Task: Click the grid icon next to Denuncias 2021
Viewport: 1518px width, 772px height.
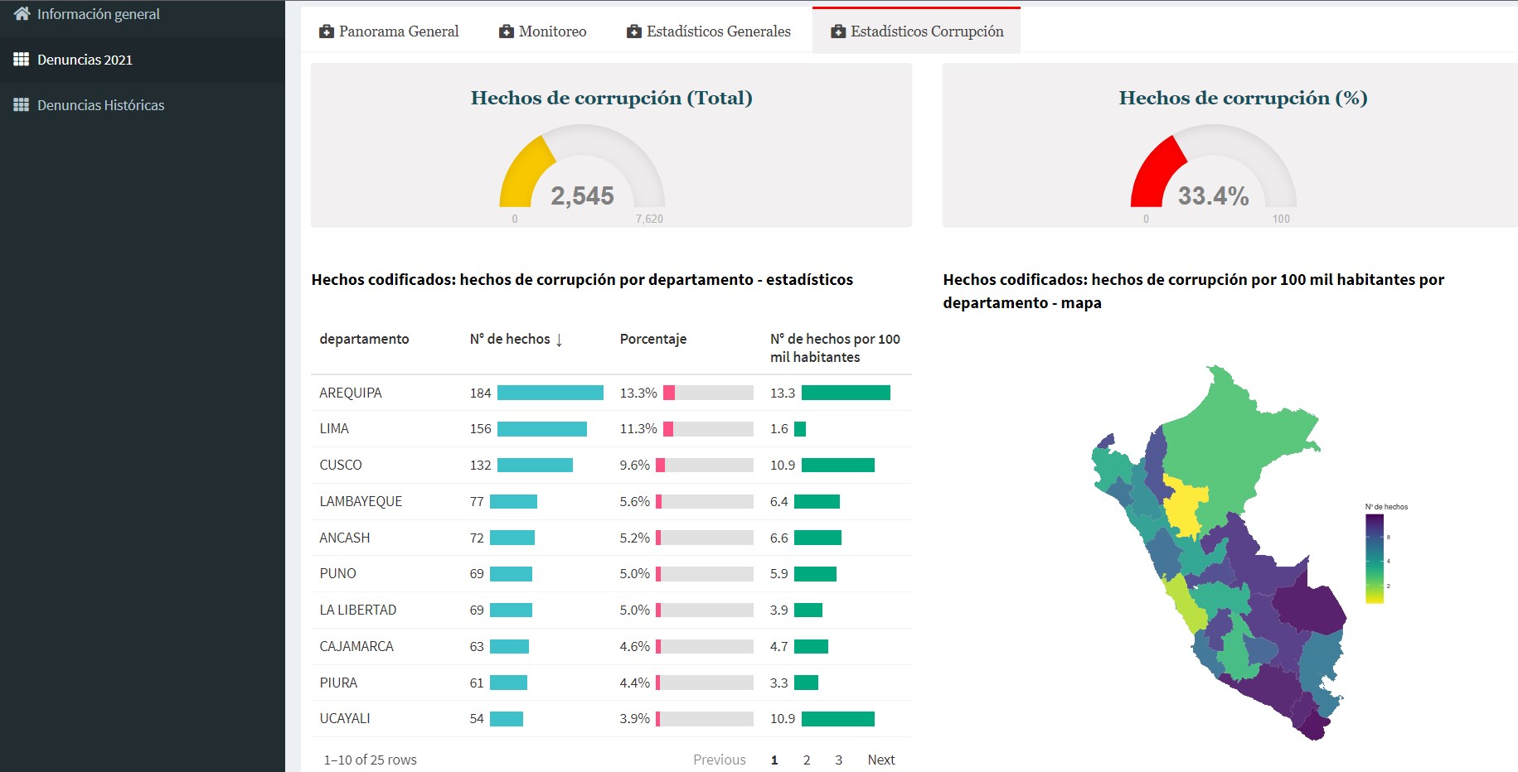Action: point(21,59)
